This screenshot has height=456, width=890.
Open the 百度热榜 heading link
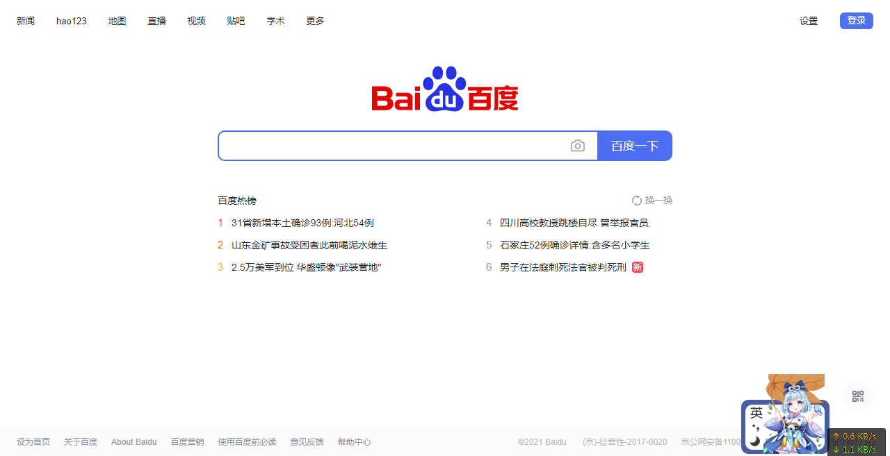click(237, 201)
